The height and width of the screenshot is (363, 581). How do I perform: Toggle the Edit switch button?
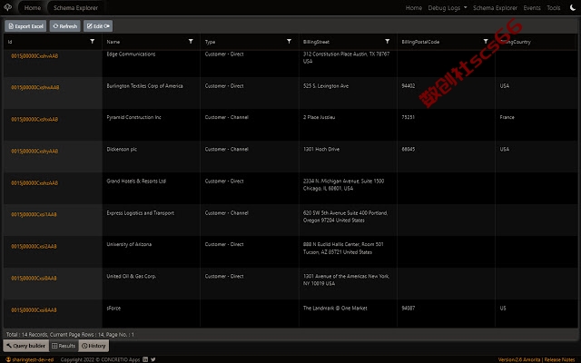click(98, 26)
